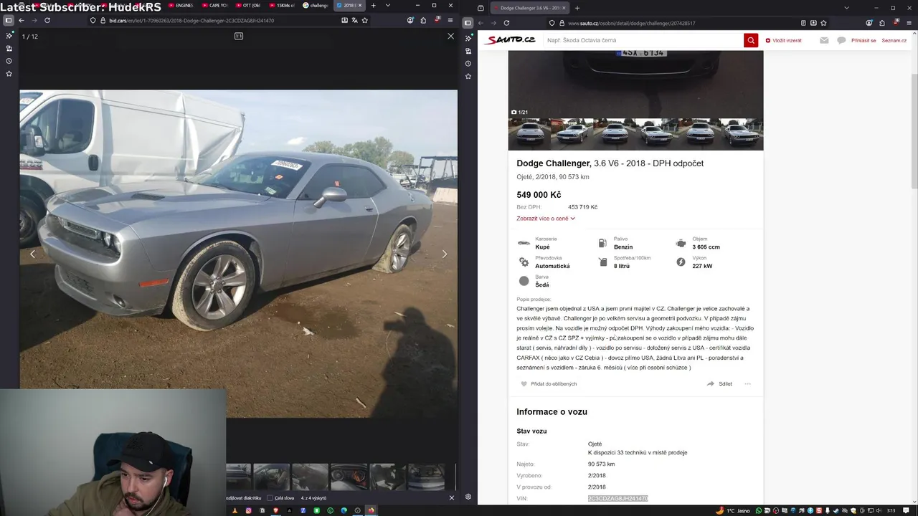
Task: Click the Sauto.cz logo
Action: pos(510,40)
